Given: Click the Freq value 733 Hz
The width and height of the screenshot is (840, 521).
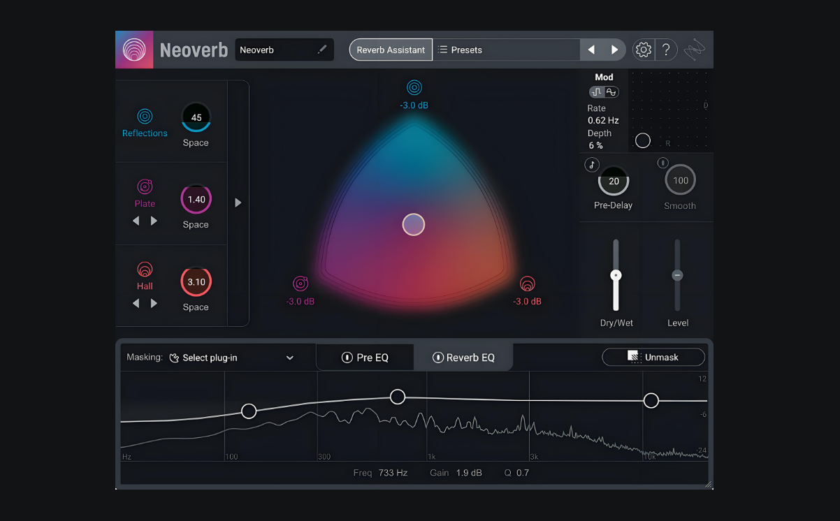Looking at the screenshot, I should pos(393,473).
